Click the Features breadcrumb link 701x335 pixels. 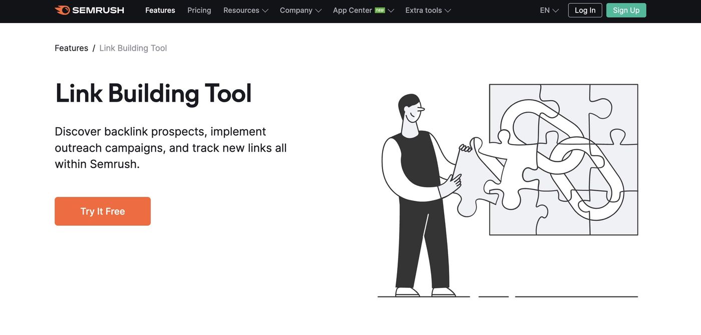(x=71, y=48)
